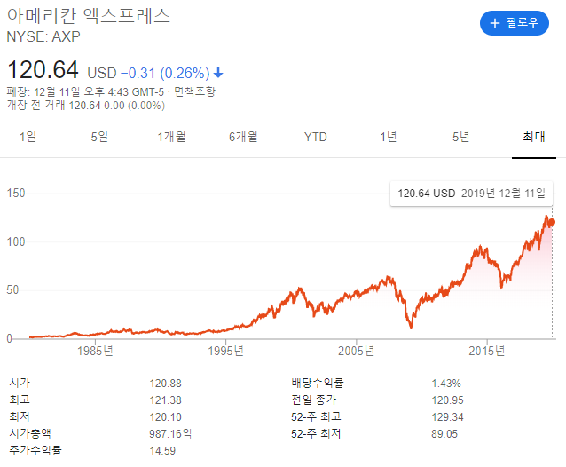Screen dimensions: 566x467
Task: Click the 52-주 최저 label
Action: (316, 433)
